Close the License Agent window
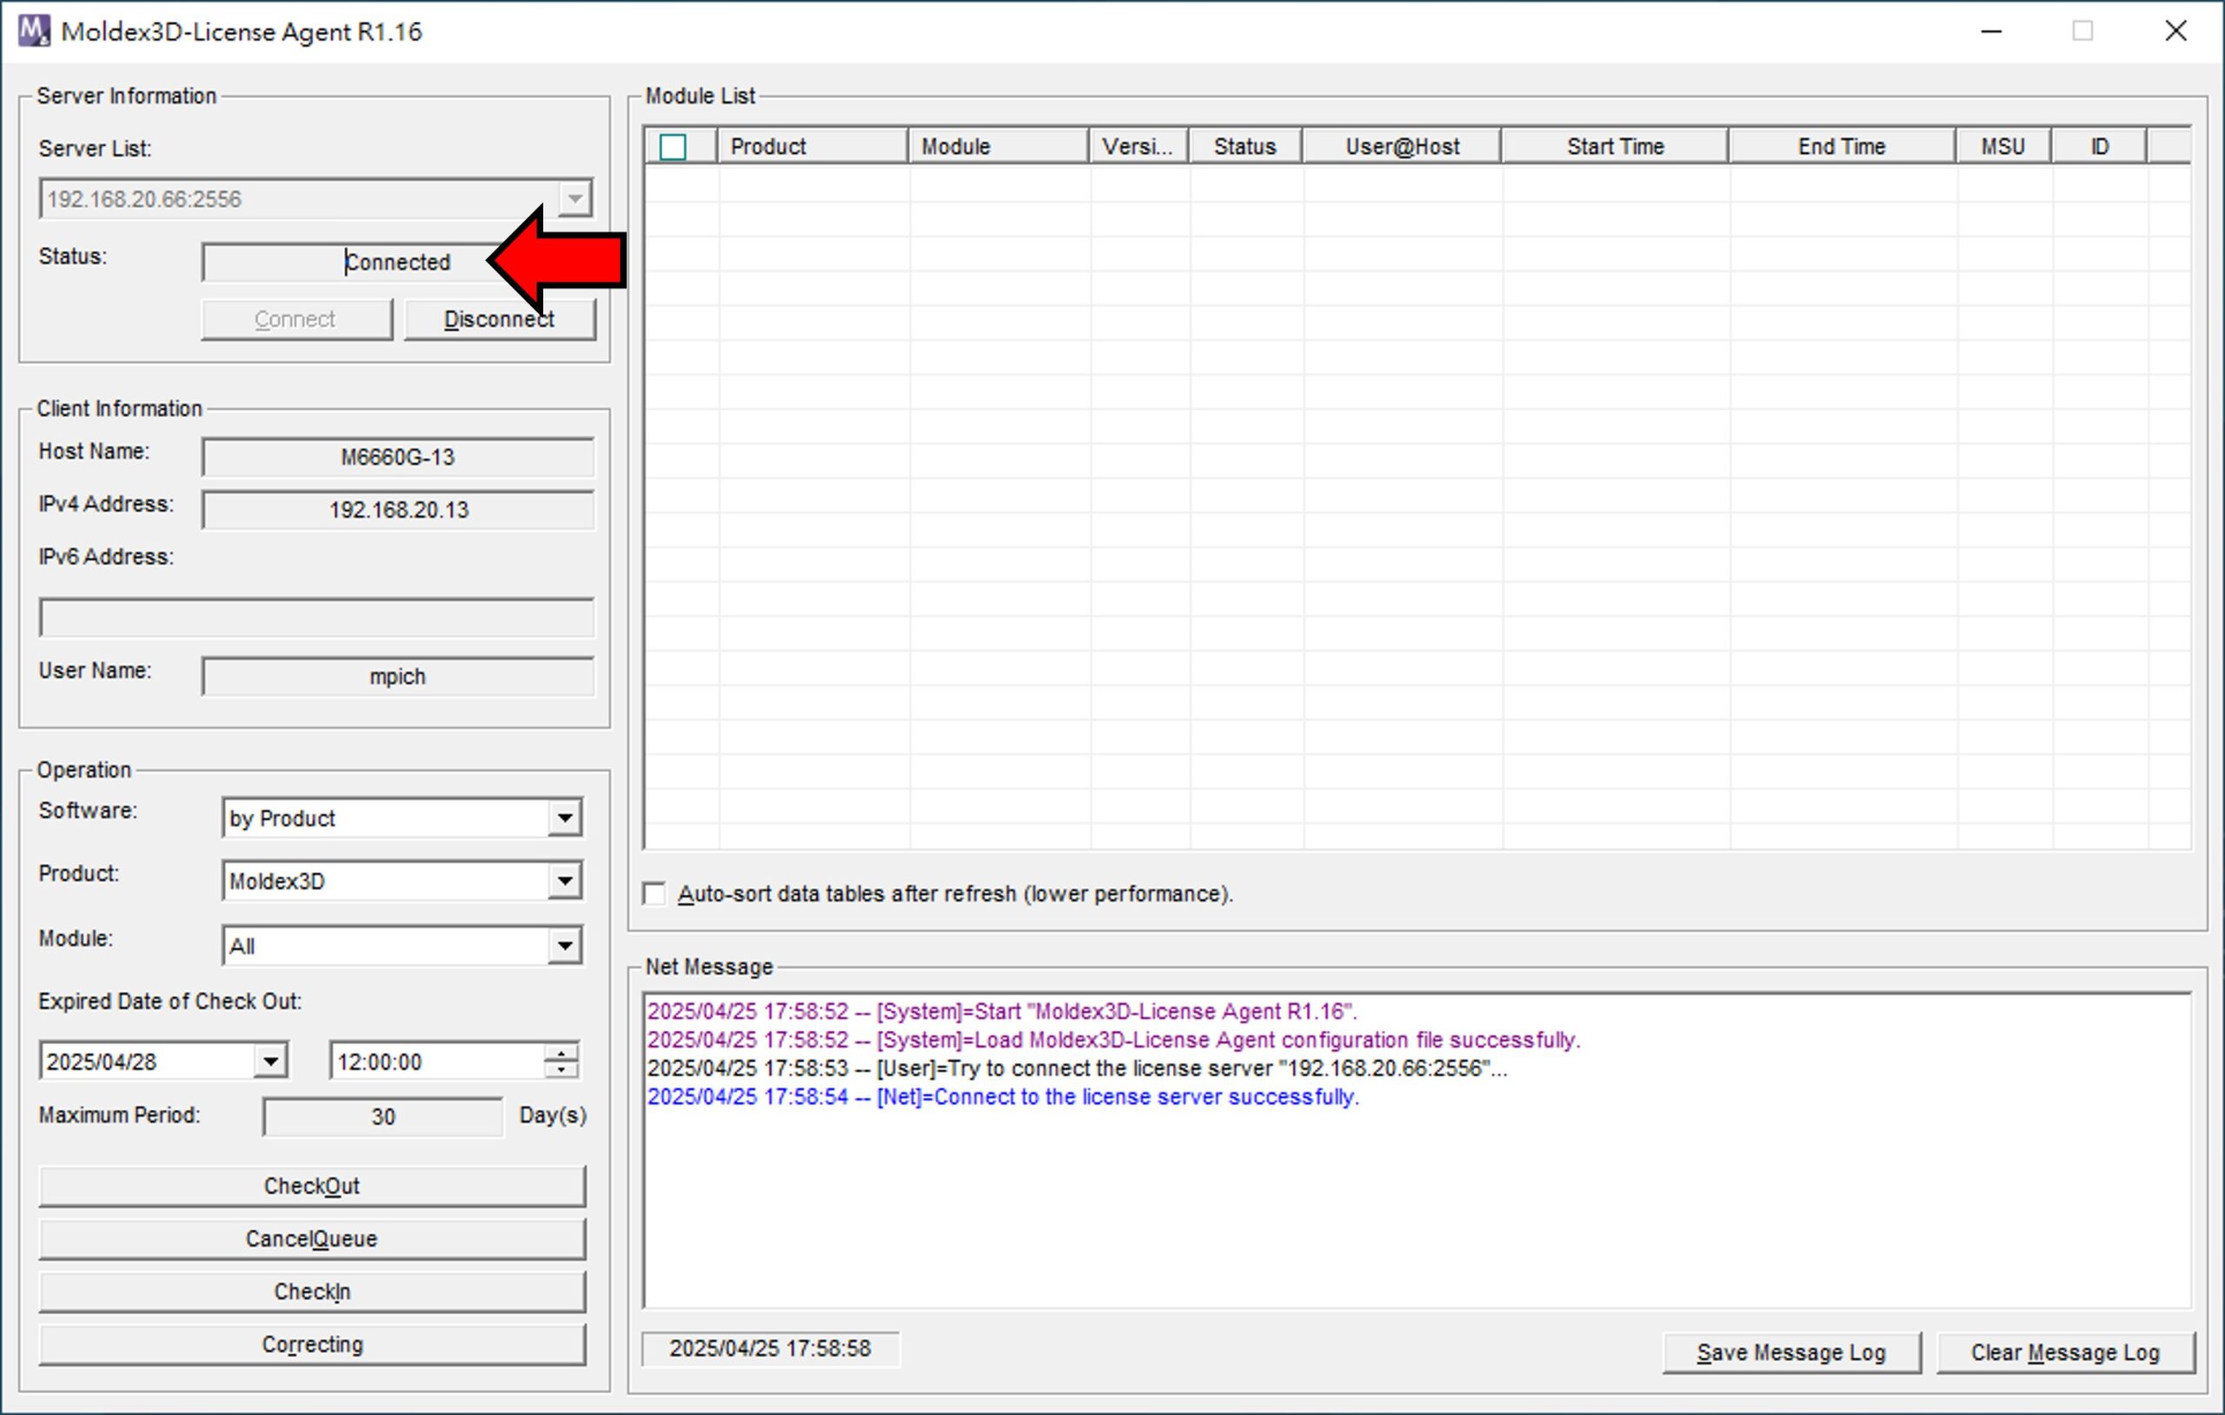The height and width of the screenshot is (1415, 2225). coord(2176,31)
